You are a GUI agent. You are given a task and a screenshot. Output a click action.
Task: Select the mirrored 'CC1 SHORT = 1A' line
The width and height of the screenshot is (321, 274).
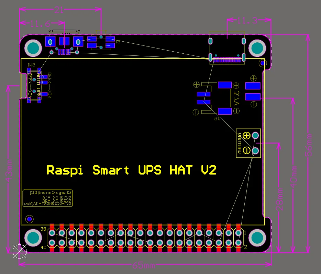pos(57,197)
